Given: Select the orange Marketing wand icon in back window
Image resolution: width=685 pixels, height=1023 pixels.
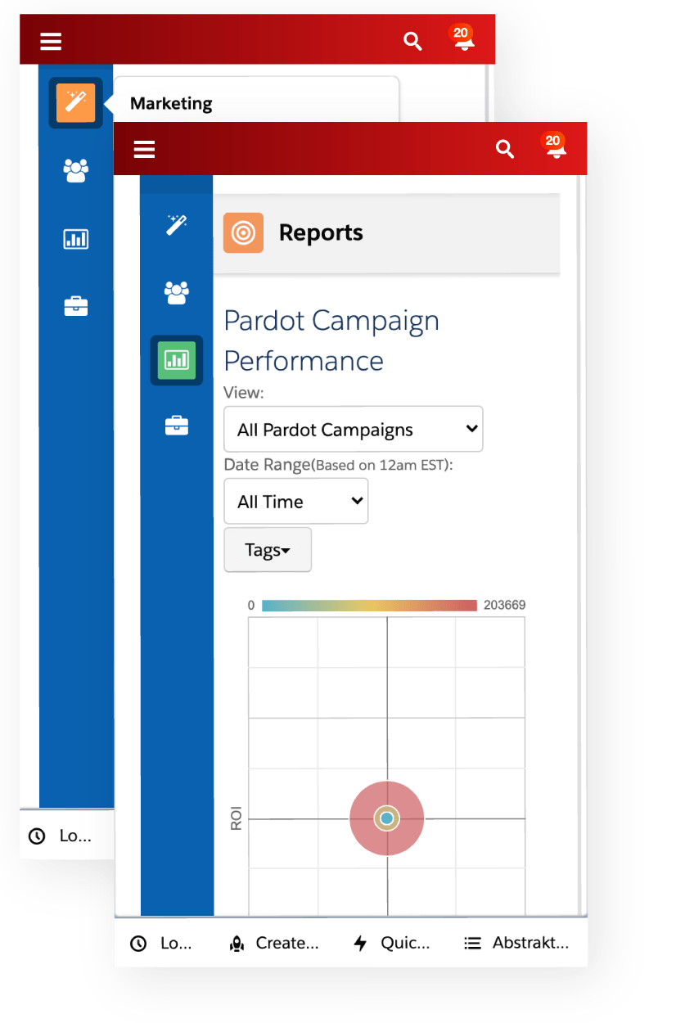Looking at the screenshot, I should [x=75, y=103].
